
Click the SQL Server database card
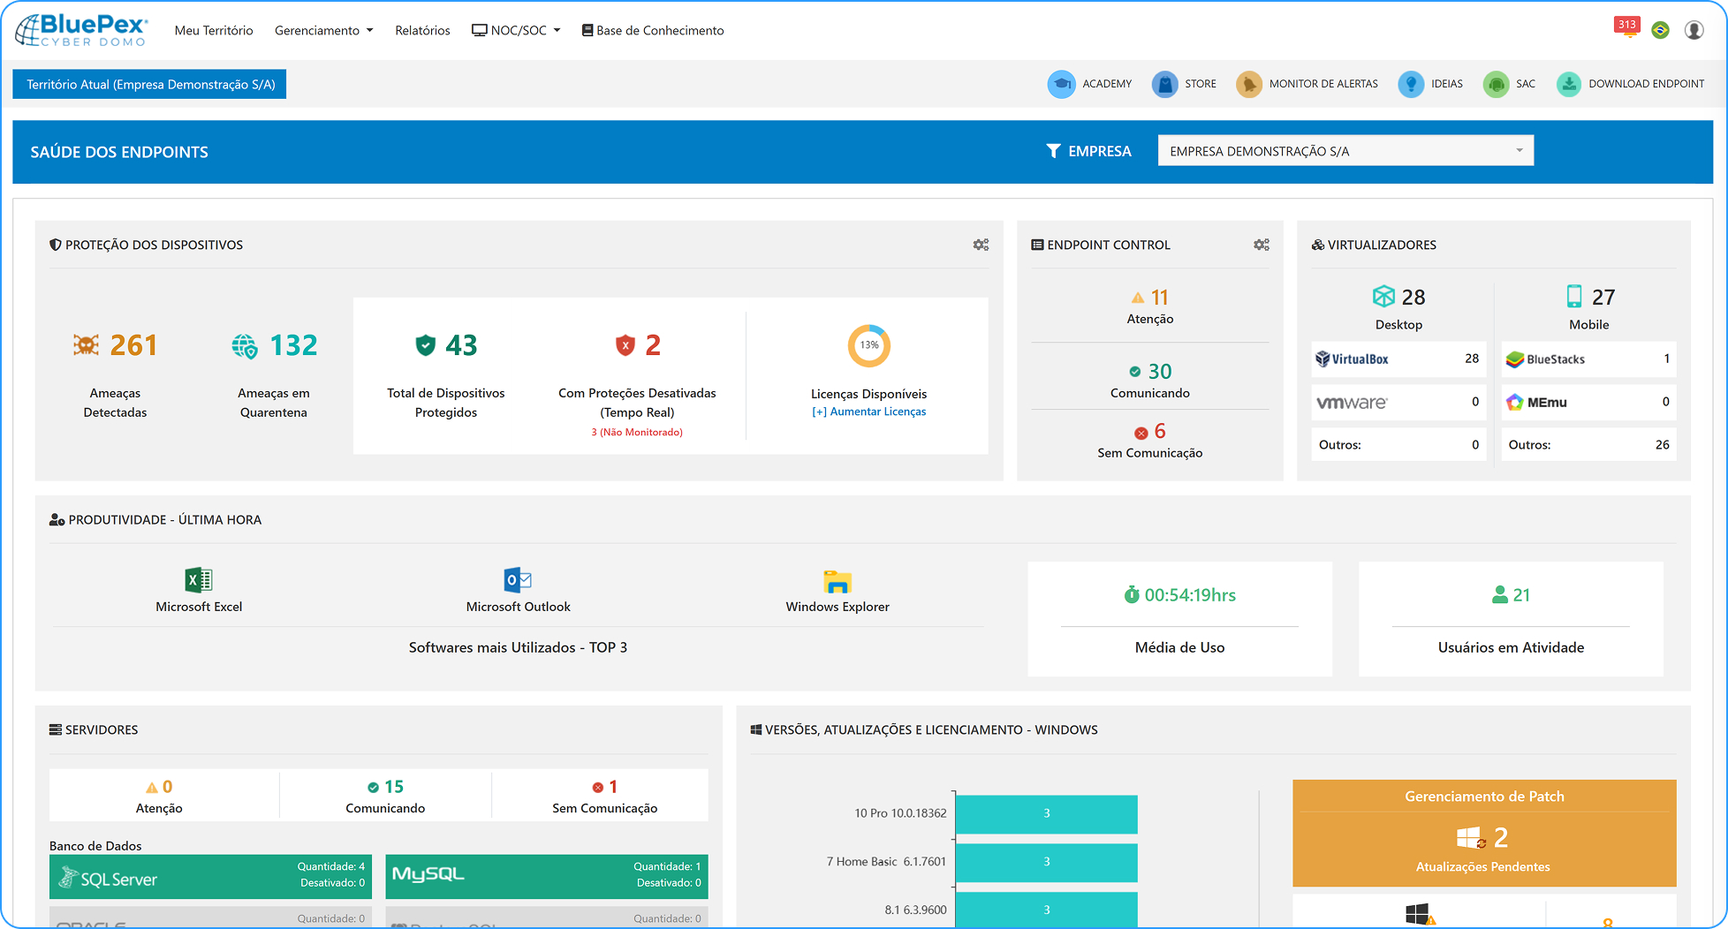(x=210, y=876)
